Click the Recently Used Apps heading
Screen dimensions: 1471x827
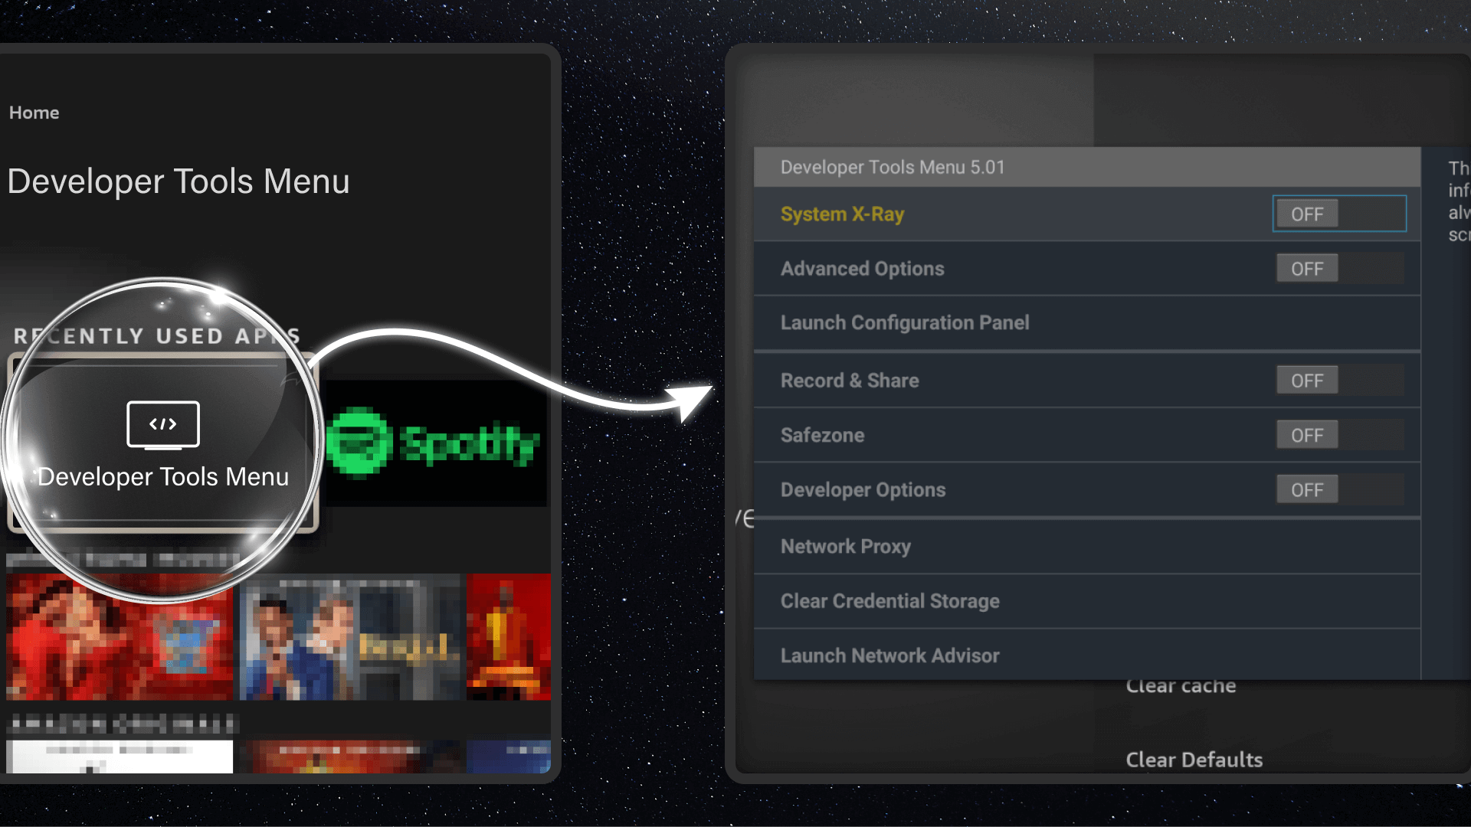pyautogui.click(x=157, y=335)
